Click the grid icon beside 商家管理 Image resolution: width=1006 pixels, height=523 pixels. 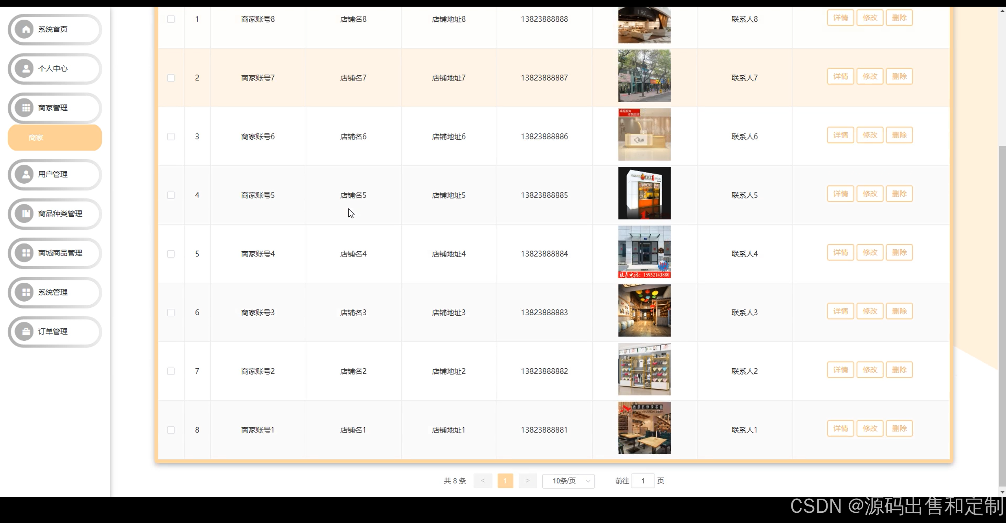26,108
